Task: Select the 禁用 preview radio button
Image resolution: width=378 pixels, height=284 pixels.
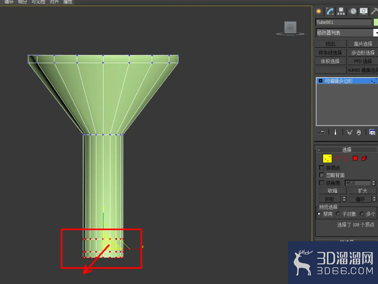Action: [x=319, y=214]
